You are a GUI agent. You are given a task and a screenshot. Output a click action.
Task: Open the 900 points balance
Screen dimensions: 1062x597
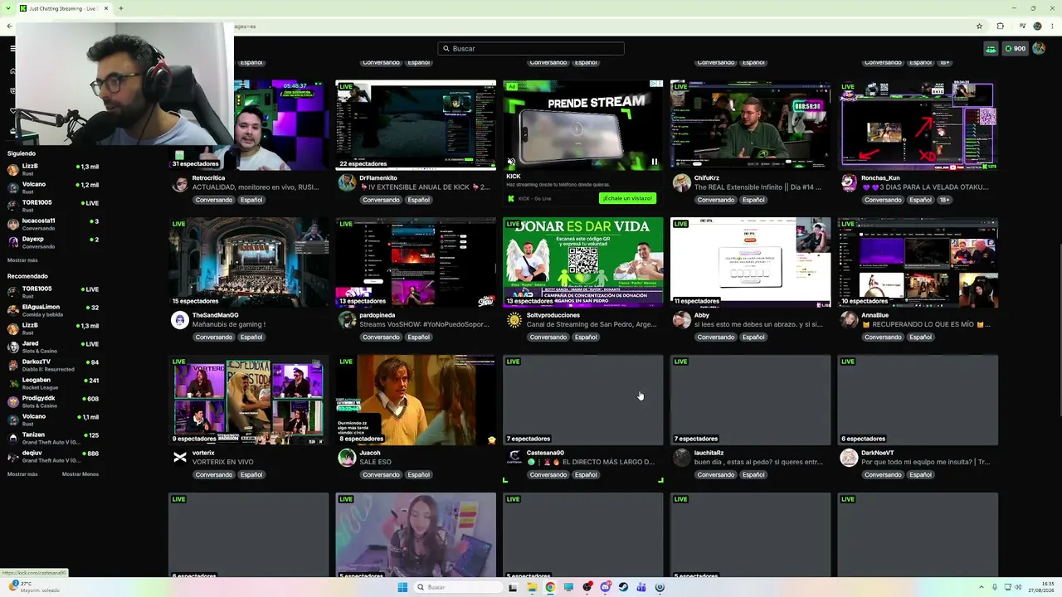click(1015, 48)
